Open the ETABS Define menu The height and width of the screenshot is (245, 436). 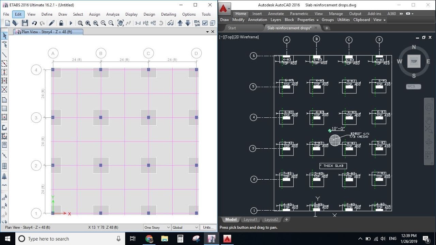pyautogui.click(x=47, y=14)
